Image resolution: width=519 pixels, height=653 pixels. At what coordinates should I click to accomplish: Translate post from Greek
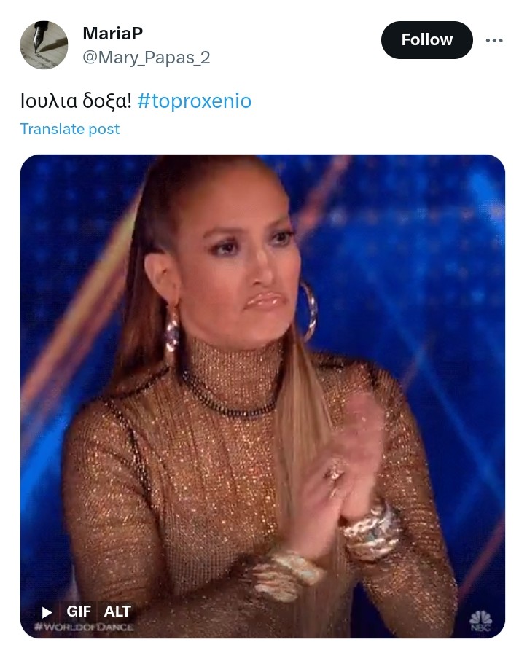coord(70,129)
